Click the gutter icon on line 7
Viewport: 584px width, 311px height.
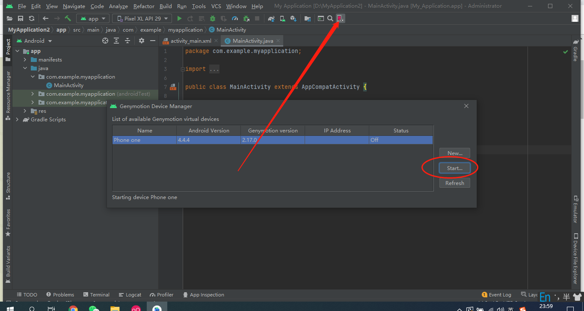click(173, 87)
